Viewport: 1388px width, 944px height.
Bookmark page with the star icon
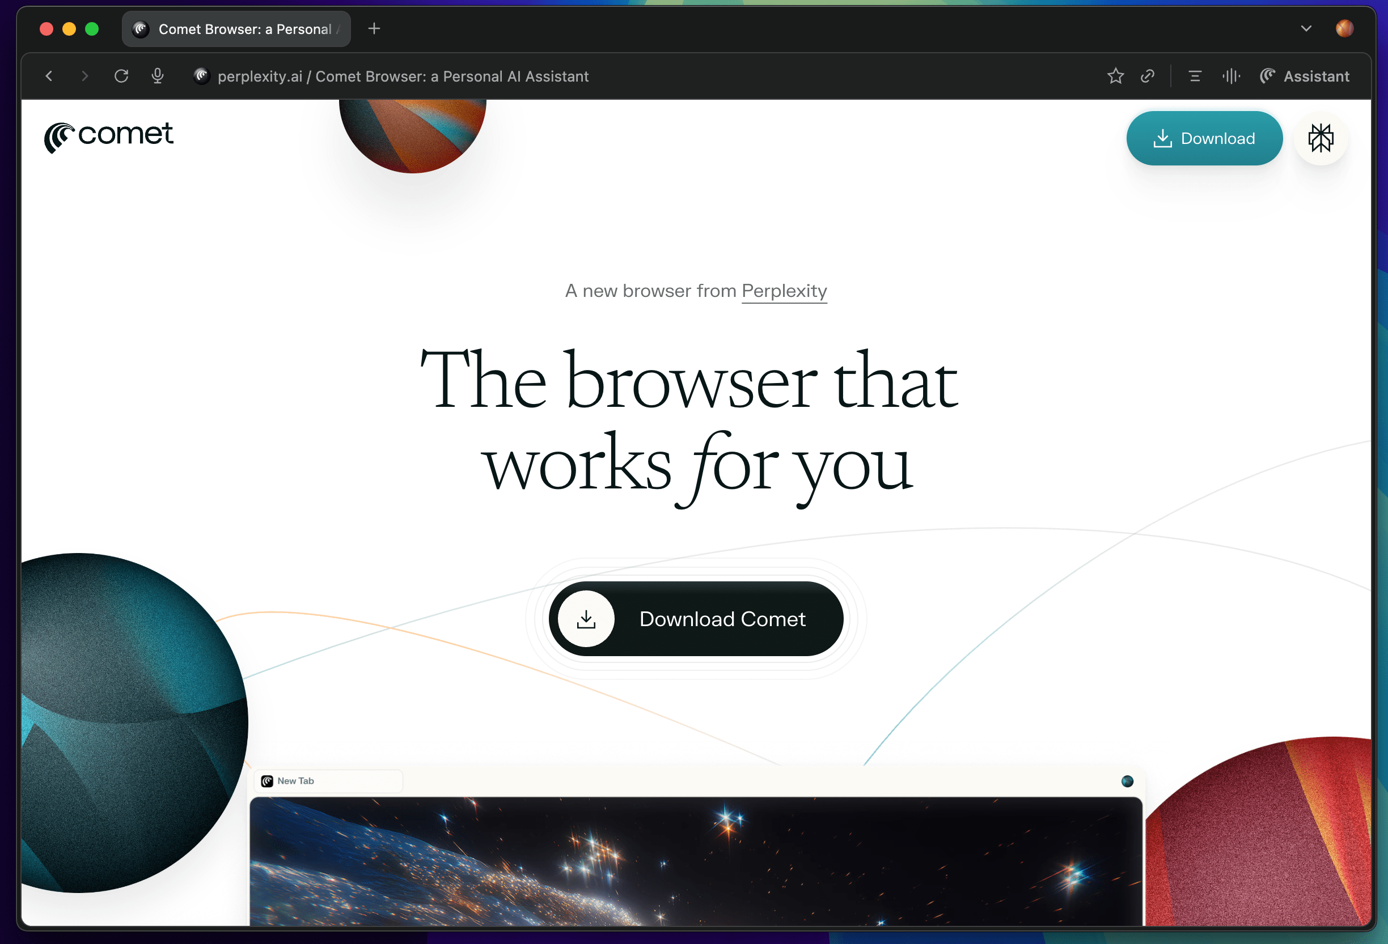pos(1115,76)
